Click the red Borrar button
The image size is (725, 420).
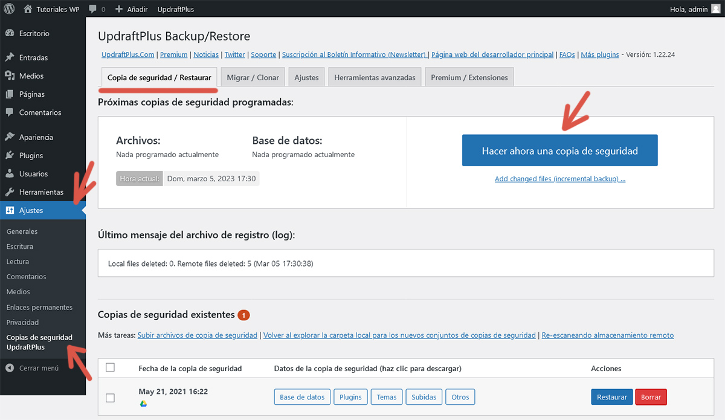coord(651,397)
